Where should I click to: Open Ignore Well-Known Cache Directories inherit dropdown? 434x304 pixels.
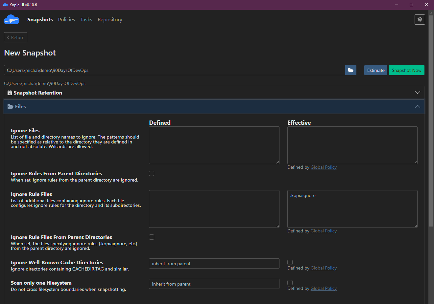(x=214, y=264)
